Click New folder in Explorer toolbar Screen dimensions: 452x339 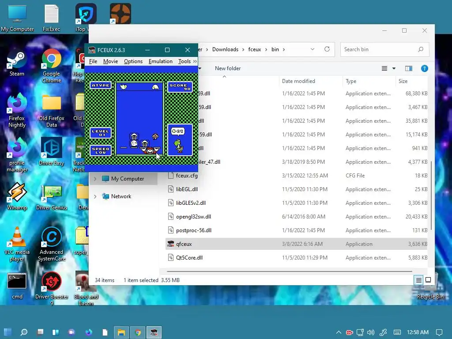(x=228, y=68)
